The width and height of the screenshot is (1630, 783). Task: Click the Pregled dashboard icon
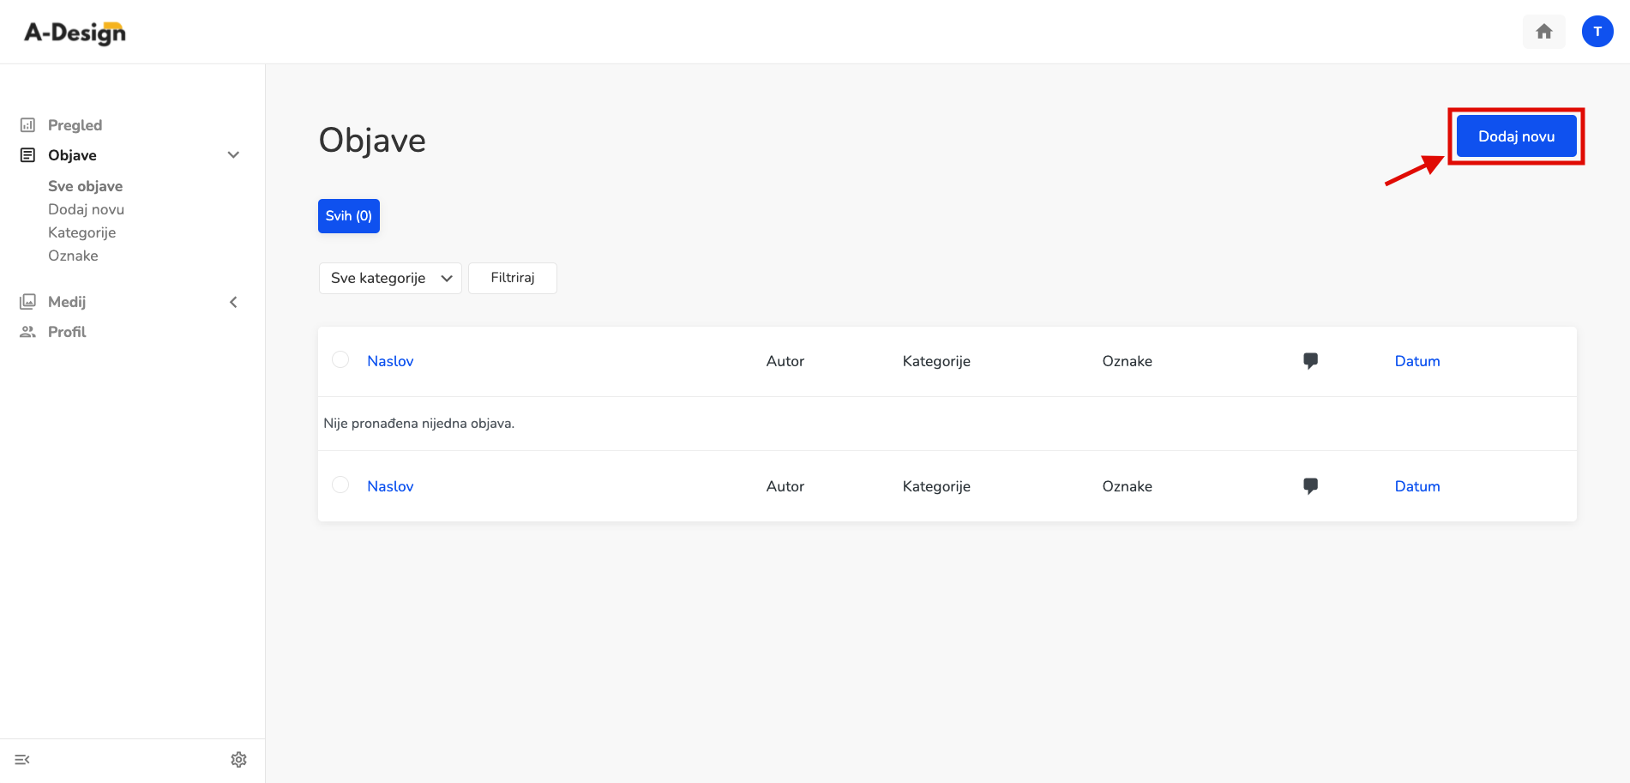pos(28,125)
